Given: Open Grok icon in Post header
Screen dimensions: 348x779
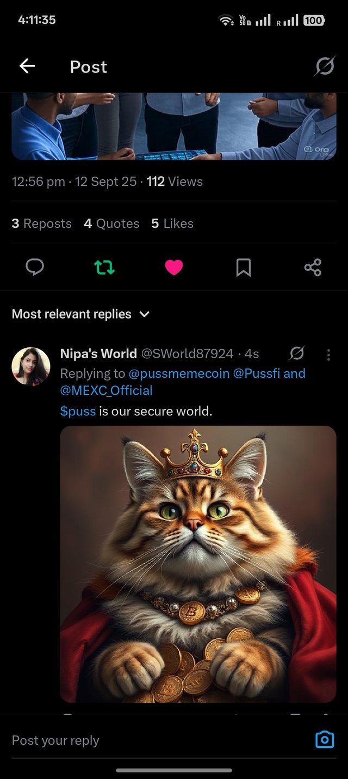Looking at the screenshot, I should click(x=325, y=67).
